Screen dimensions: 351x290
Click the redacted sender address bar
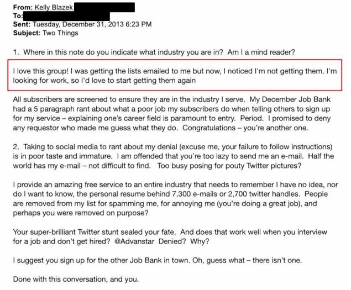[x=104, y=7]
